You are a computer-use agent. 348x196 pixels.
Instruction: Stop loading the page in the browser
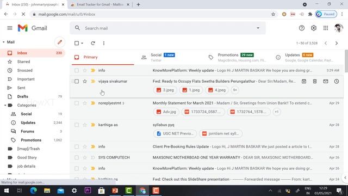coord(23,14)
